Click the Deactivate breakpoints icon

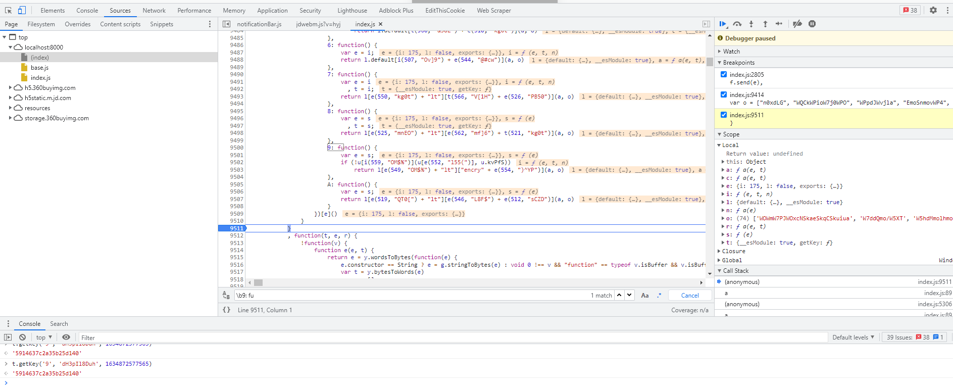(797, 24)
